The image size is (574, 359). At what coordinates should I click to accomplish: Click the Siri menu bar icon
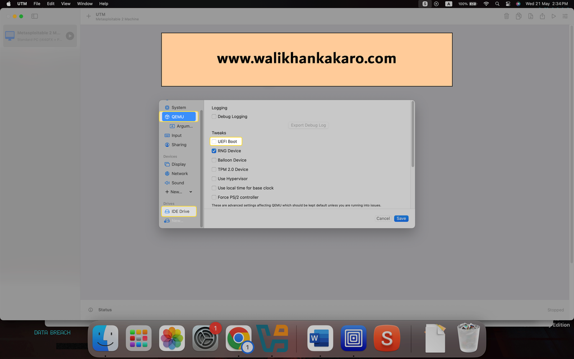coord(518,4)
